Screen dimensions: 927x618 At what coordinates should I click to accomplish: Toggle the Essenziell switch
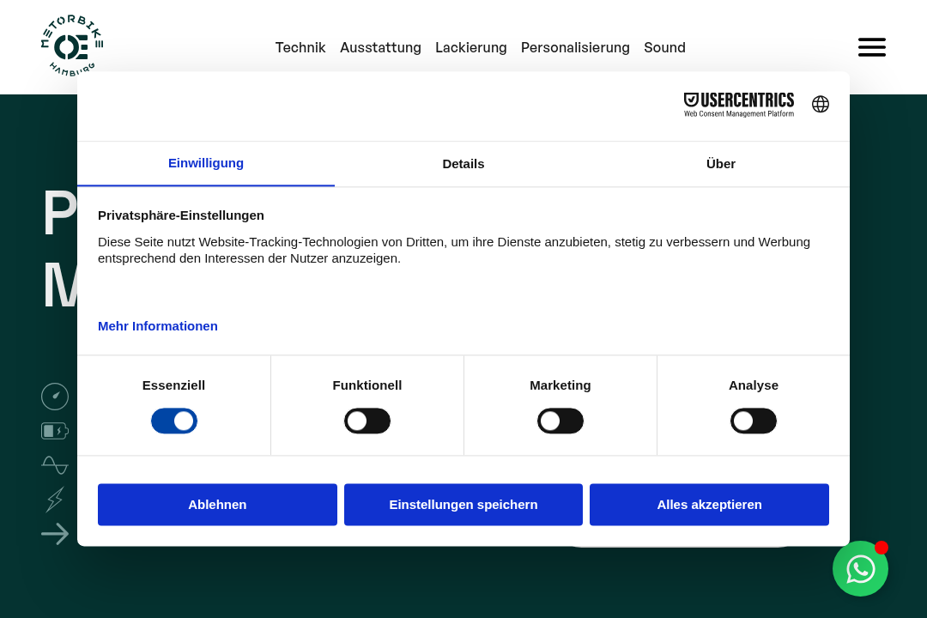[173, 421]
